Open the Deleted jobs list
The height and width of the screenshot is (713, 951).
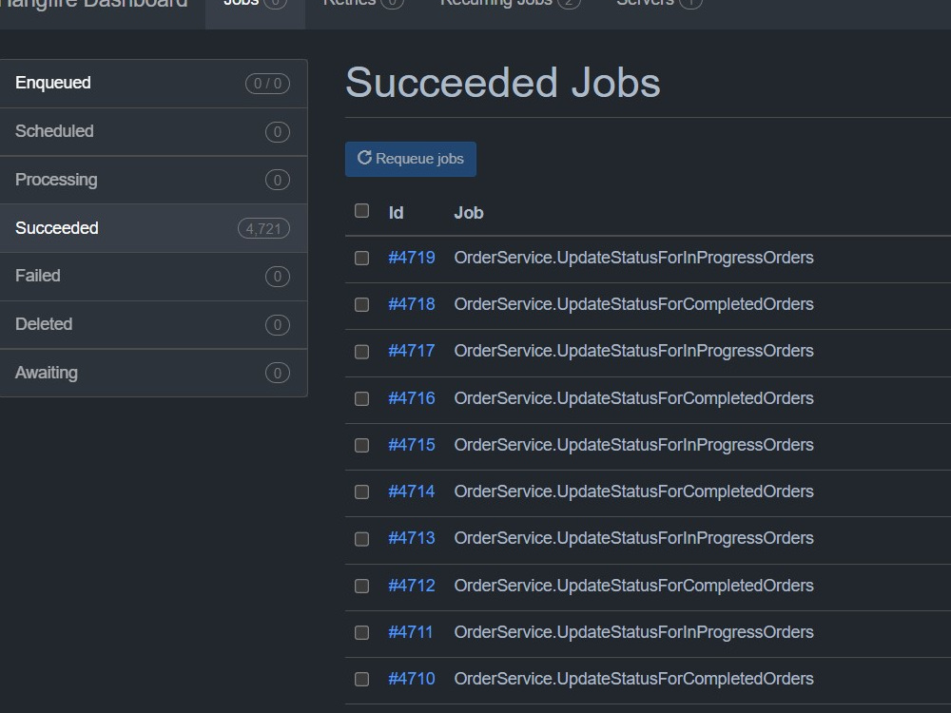(153, 324)
